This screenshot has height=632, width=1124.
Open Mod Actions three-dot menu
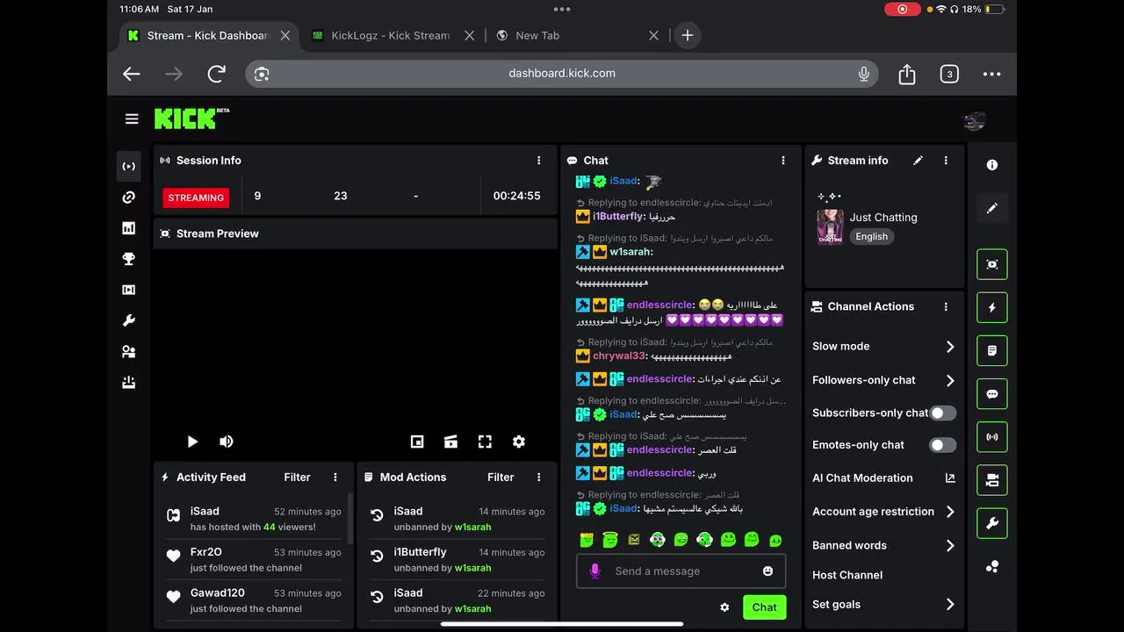539,478
